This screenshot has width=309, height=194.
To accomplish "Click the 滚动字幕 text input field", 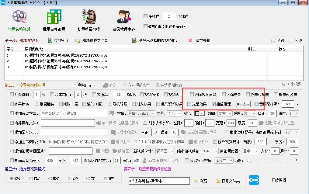I will pyautogui.click(x=74, y=113).
